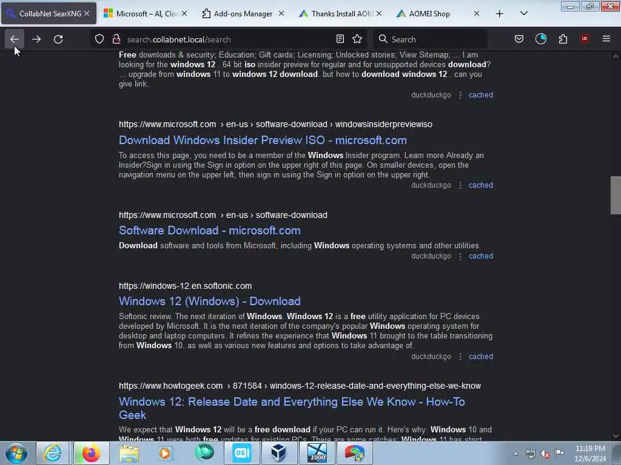The image size is (621, 465).
Task: Open Windows Media Player taskbar icon
Action: click(166, 453)
